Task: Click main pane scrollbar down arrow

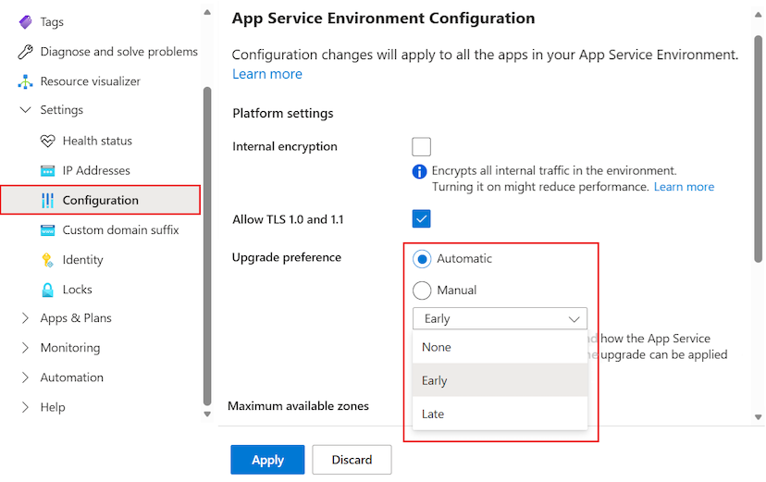Action: click(x=759, y=417)
